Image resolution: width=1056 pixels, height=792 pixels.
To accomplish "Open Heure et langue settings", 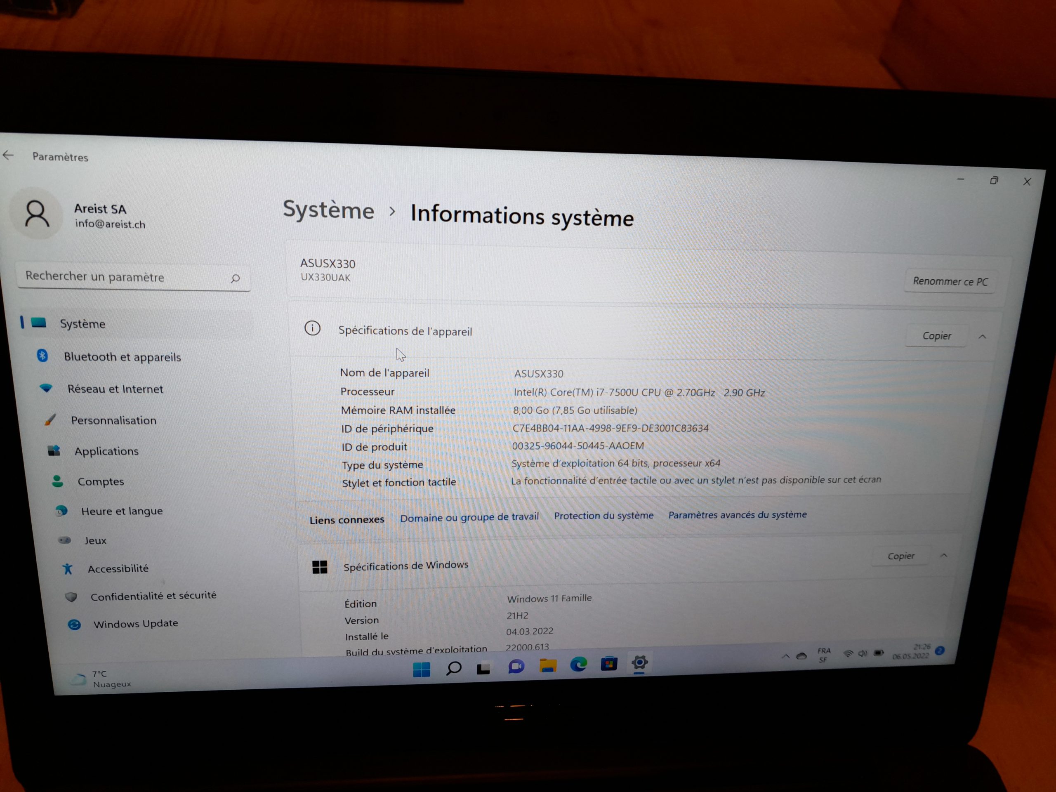I will (122, 511).
